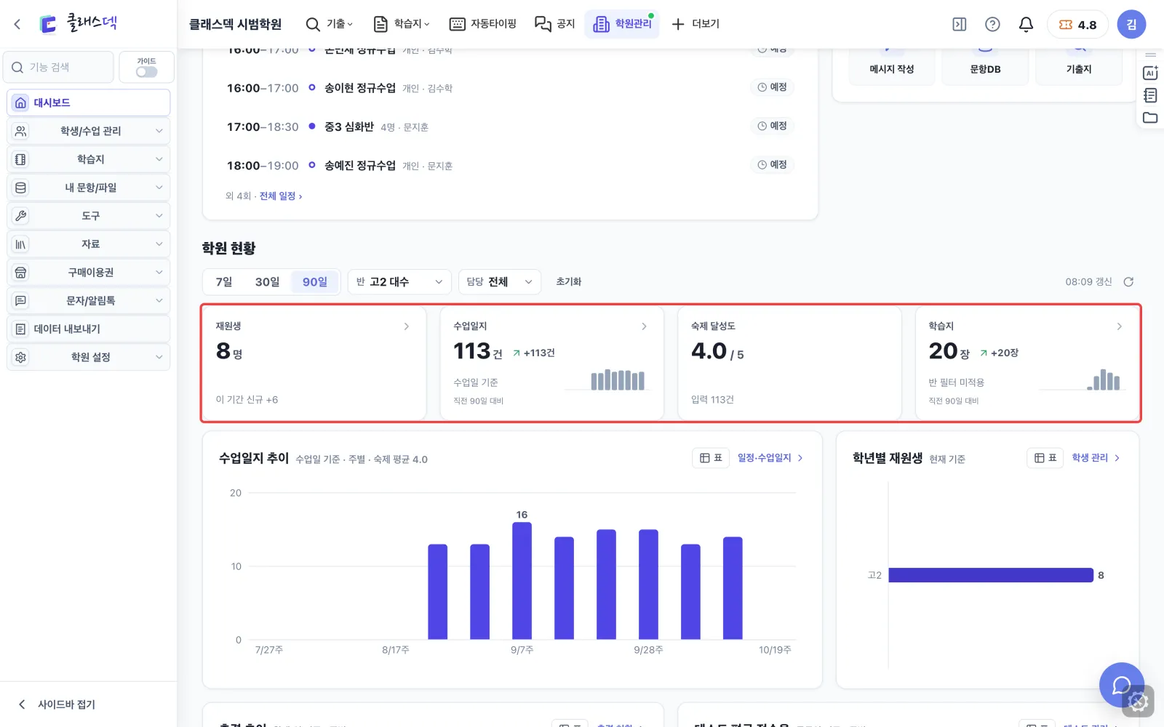This screenshot has height=727, width=1164.
Task: Open the 4.8 ticket balance badge
Action: coord(1077,24)
